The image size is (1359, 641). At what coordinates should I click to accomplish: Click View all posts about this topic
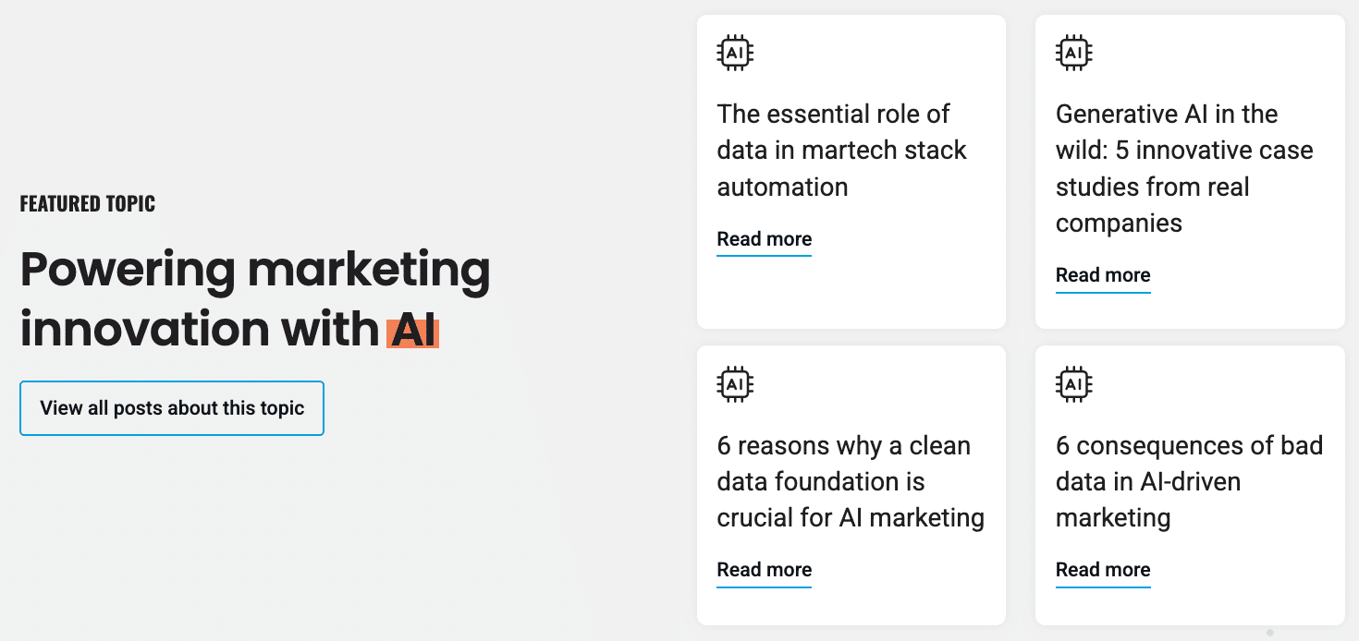172,408
